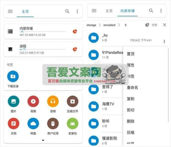Open the 91PandaReader folder icon
Screen dimensions: 171x147
click(x=94, y=55)
